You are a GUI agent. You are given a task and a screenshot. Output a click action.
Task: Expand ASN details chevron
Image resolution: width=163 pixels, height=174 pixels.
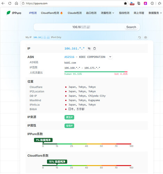point(110,57)
